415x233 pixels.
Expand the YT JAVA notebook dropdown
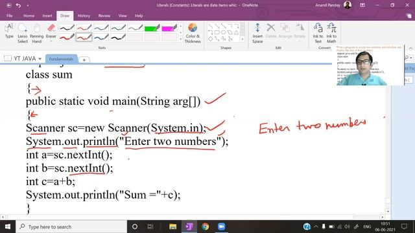(x=40, y=59)
